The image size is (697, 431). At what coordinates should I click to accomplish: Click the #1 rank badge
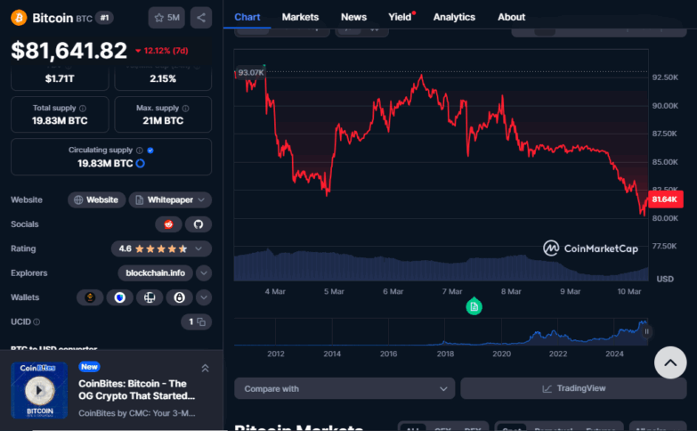pyautogui.click(x=104, y=18)
